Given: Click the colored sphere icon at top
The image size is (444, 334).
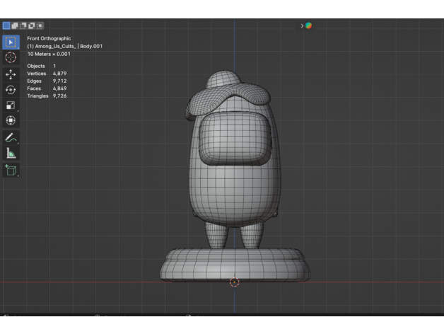Looking at the screenshot, I should [x=308, y=26].
